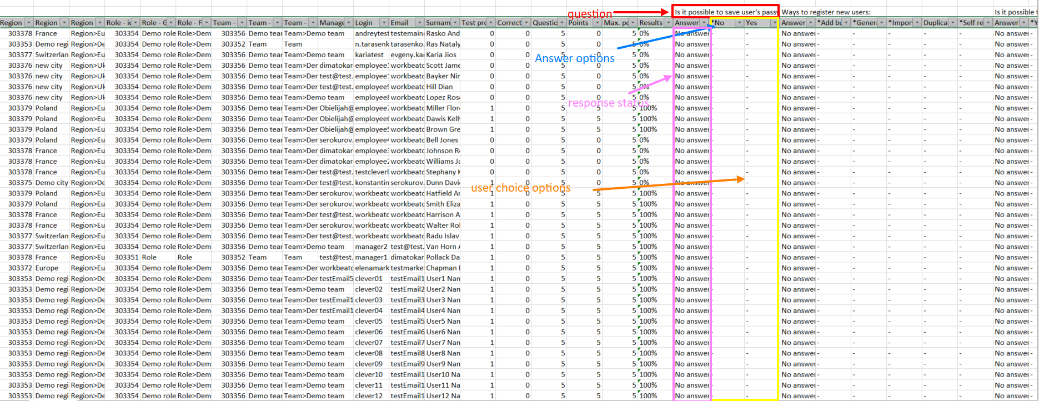The height and width of the screenshot is (401, 1039).
Task: Open Answer filter under 'Ways to register new users'
Action: click(x=810, y=23)
